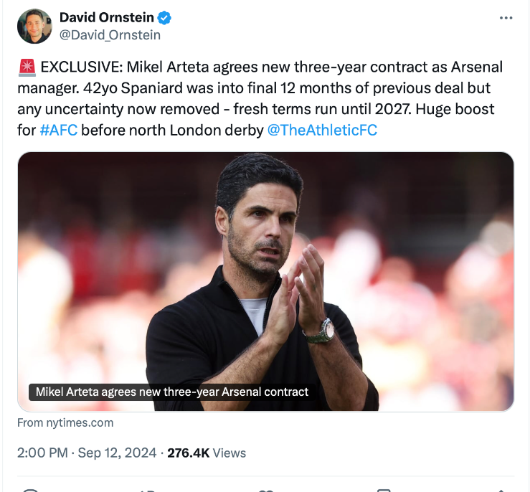Open the @TheAthleticFC mention

click(x=322, y=131)
